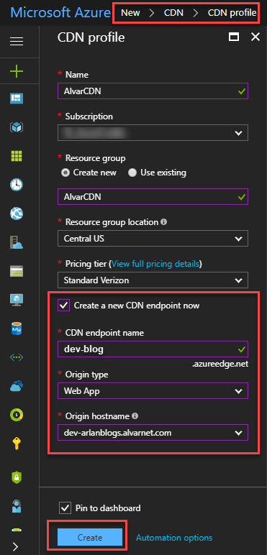Close the CDN profile blade
This screenshot has height=555, width=267.
point(255,37)
